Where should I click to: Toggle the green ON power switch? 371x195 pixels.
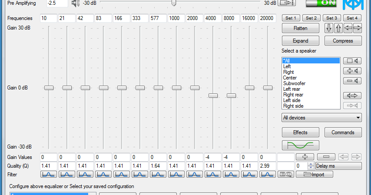click(x=321, y=3)
